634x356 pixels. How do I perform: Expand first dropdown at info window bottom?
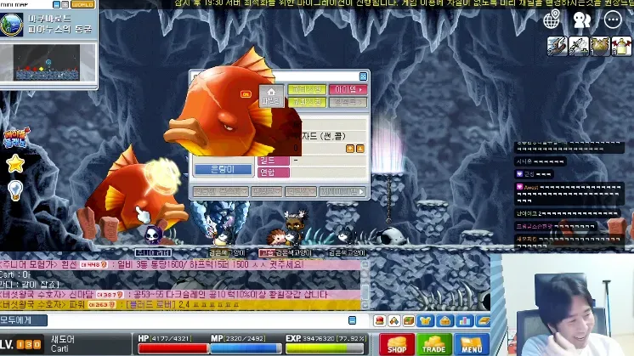[220, 191]
